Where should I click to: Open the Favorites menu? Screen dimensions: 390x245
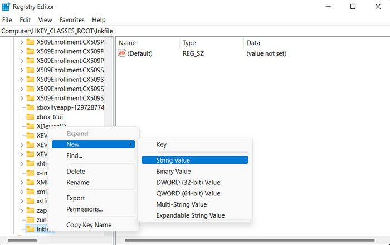point(72,20)
